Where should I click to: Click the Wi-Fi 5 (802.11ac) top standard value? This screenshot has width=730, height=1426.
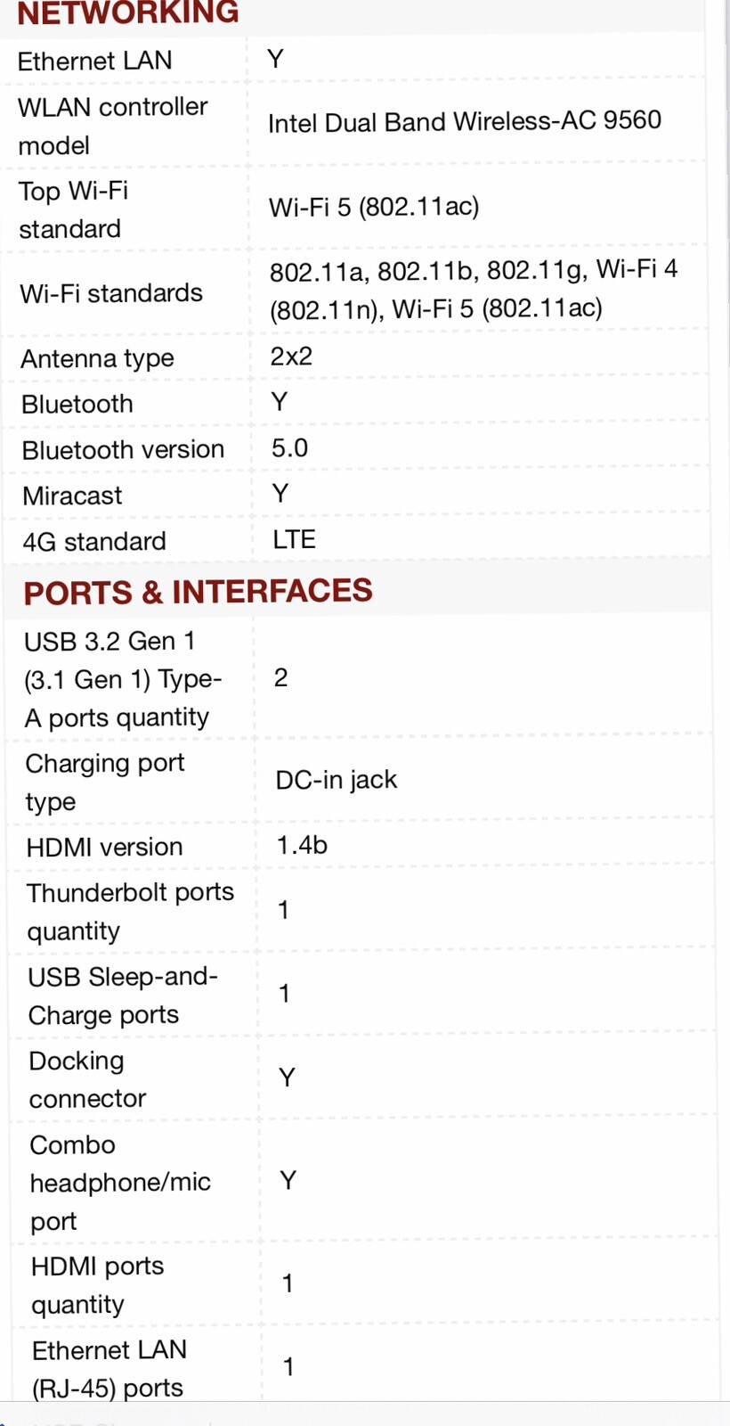click(374, 207)
